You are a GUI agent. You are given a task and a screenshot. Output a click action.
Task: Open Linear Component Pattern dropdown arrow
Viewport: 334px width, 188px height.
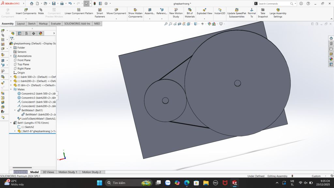79,19
